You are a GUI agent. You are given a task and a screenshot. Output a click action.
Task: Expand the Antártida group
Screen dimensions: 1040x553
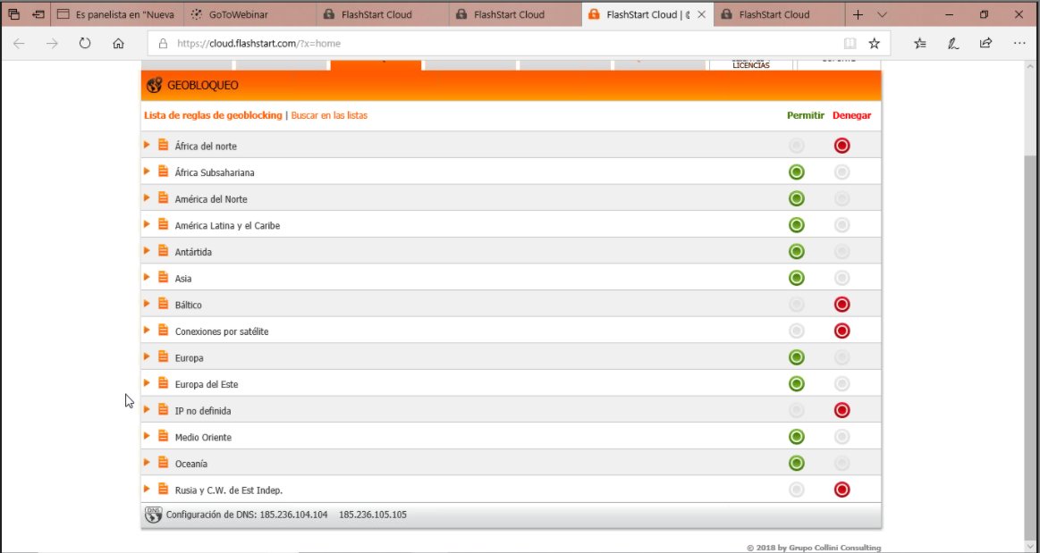point(148,250)
